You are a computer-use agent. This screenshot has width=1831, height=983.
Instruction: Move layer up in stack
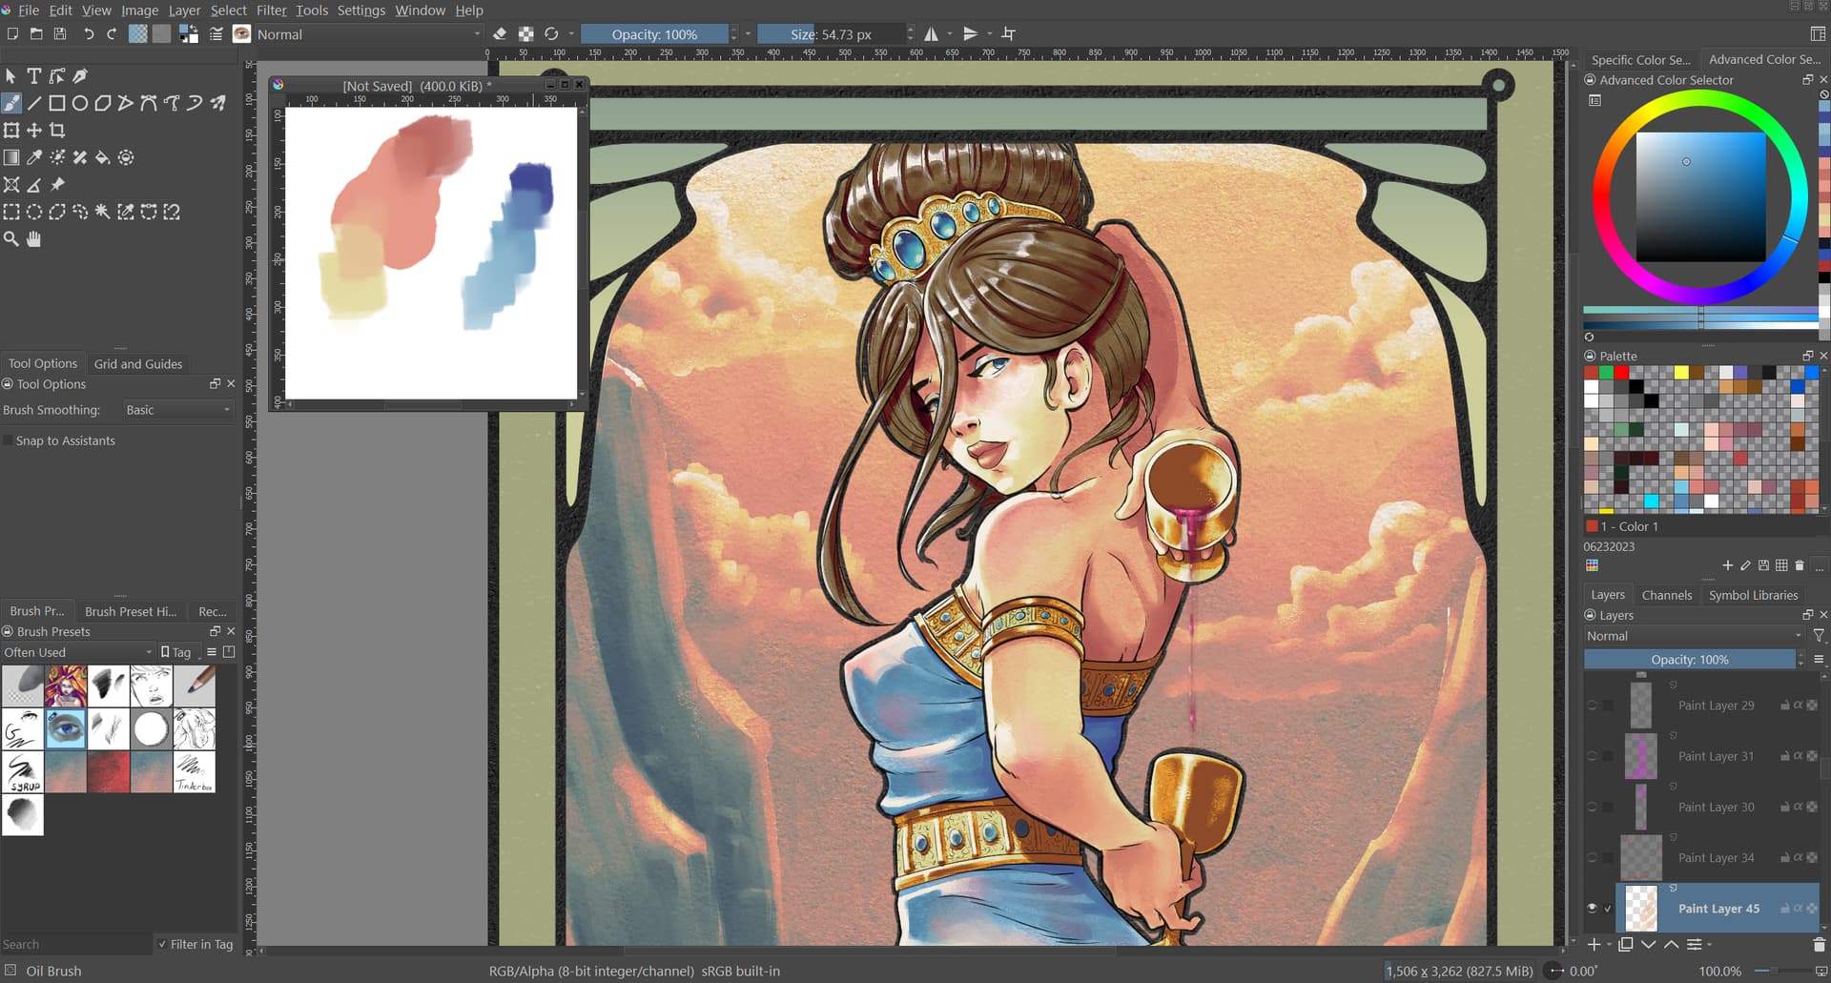coord(1671,945)
